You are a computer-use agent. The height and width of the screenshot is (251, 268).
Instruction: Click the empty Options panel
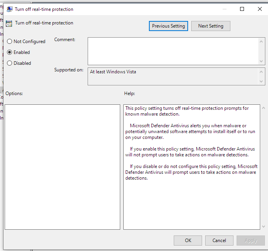point(62,167)
